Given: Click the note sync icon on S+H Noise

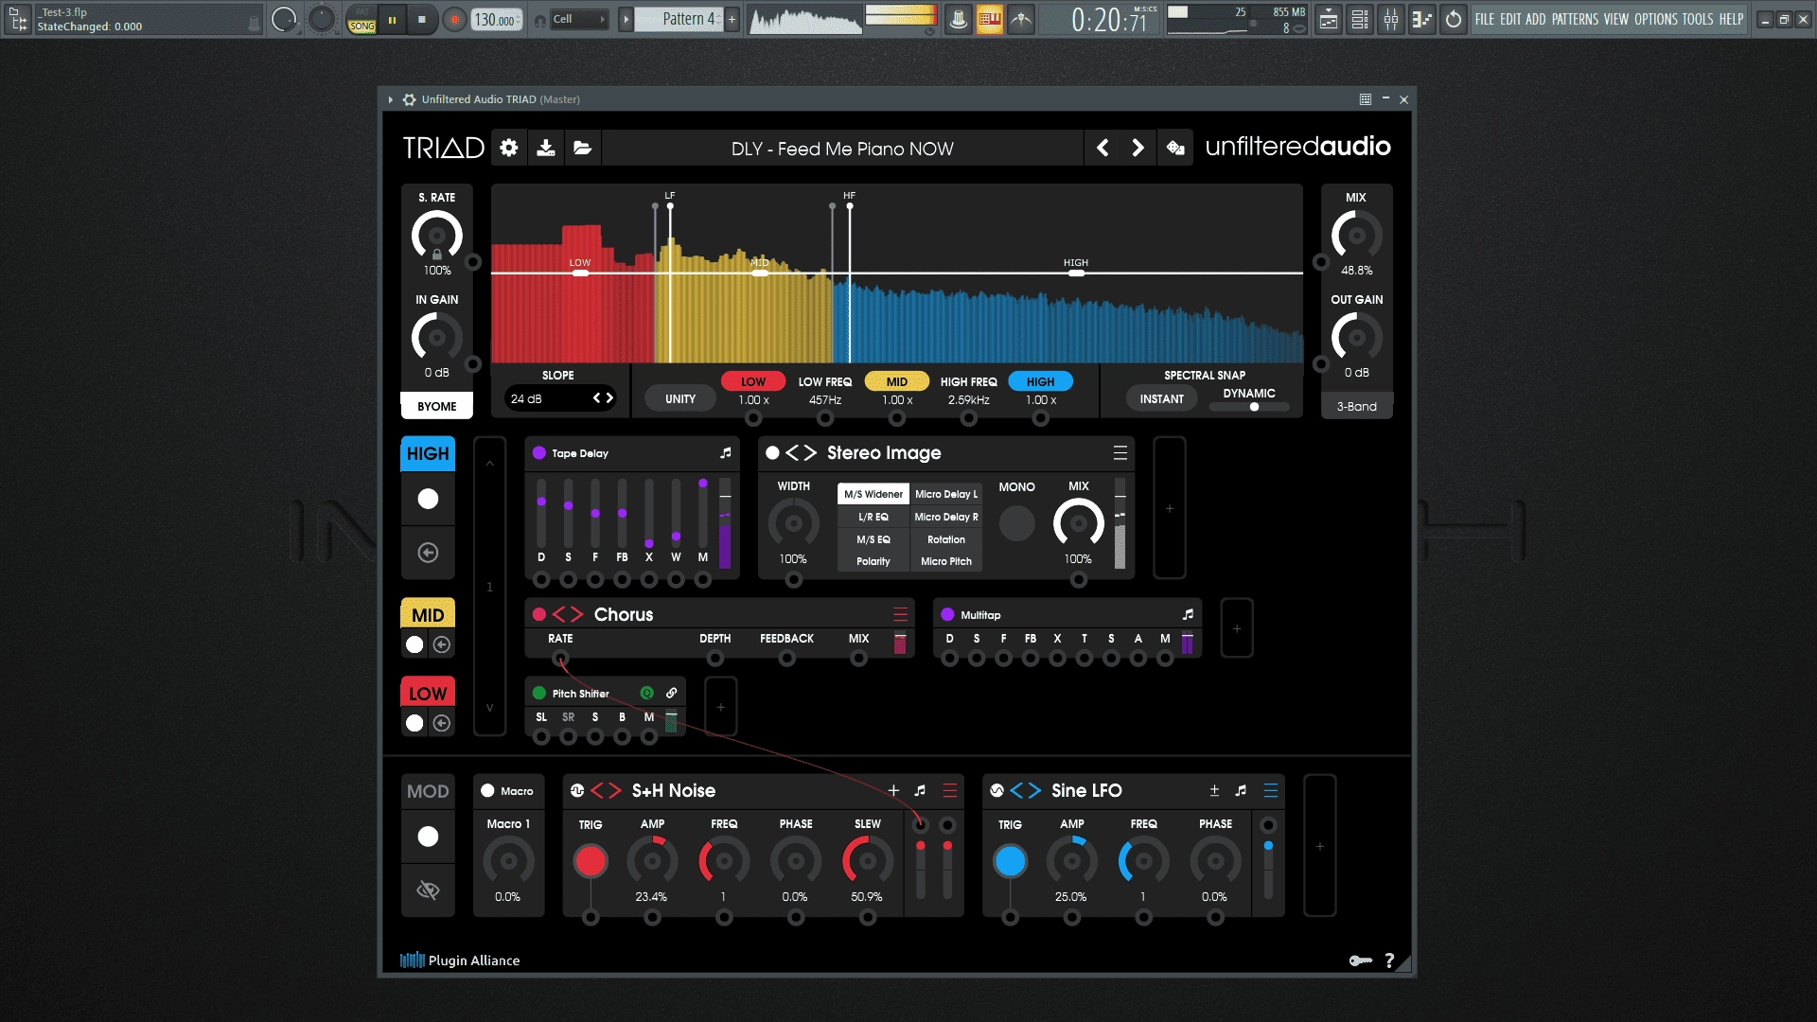Looking at the screenshot, I should point(920,790).
